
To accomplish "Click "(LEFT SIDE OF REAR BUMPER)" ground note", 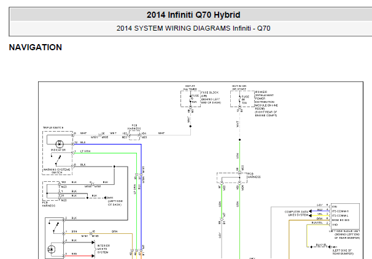I will pyautogui.click(x=343, y=252).
